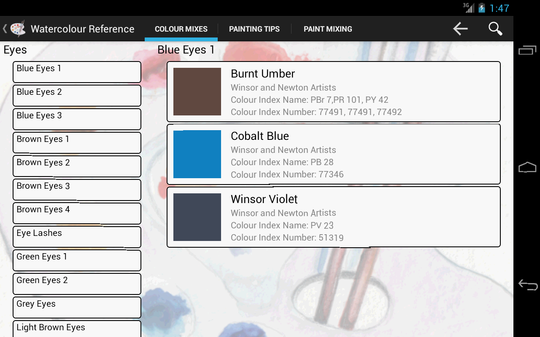Open search with the magnifier icon

[x=495, y=29]
